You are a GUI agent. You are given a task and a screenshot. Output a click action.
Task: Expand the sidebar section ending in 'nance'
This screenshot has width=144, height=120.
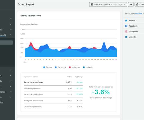[11, 92]
